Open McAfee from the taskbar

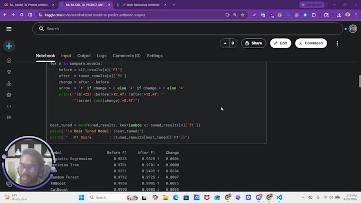(x=207, y=198)
